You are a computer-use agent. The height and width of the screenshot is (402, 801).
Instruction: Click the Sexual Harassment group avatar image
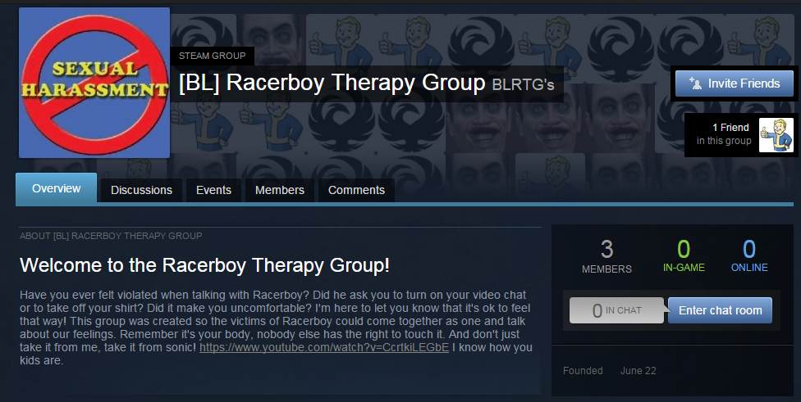94,83
